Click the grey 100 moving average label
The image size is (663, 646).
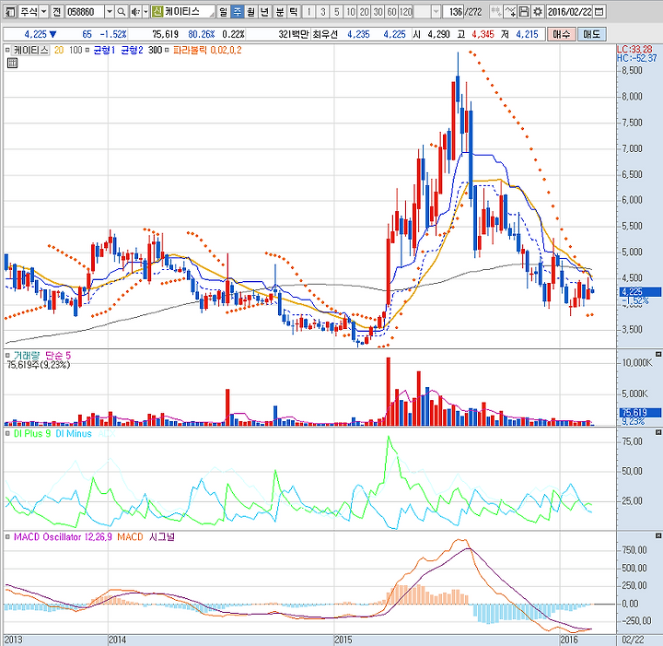point(76,51)
